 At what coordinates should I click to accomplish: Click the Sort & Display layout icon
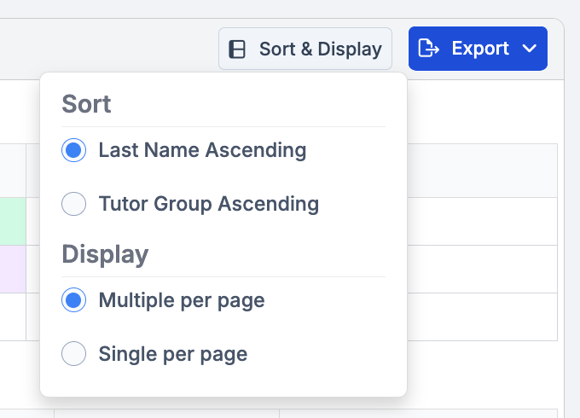(237, 49)
